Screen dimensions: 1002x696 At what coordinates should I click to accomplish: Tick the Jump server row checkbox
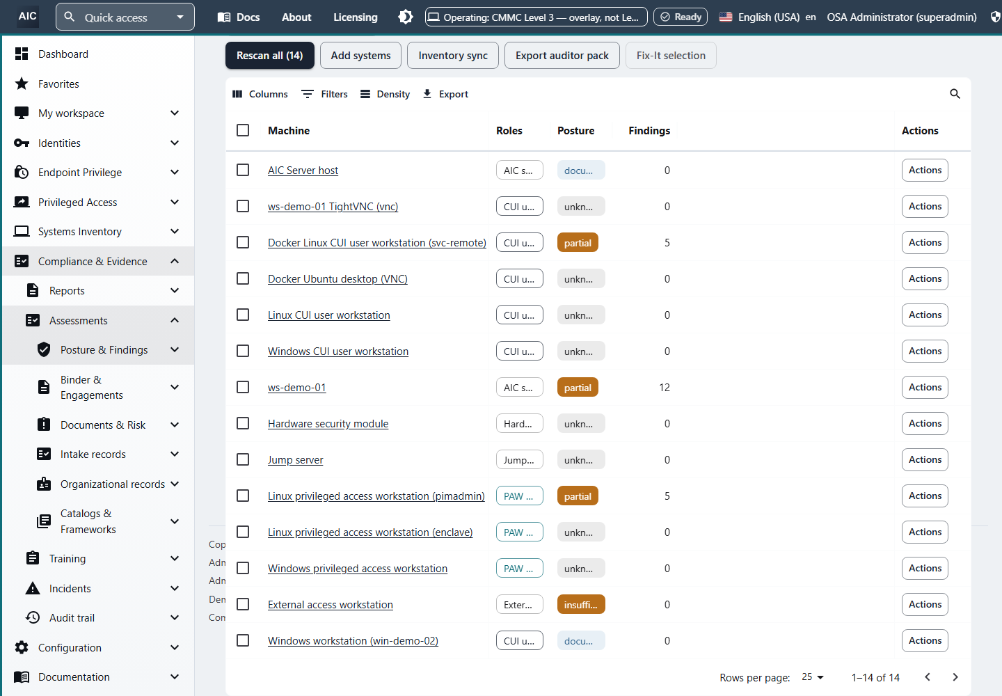coord(243,459)
